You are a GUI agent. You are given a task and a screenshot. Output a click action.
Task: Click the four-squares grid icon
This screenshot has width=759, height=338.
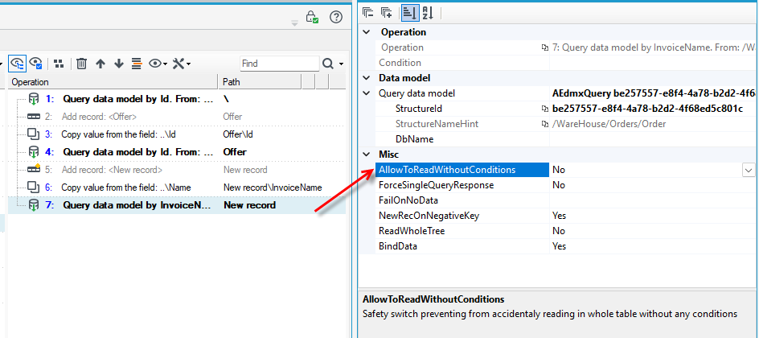point(59,64)
